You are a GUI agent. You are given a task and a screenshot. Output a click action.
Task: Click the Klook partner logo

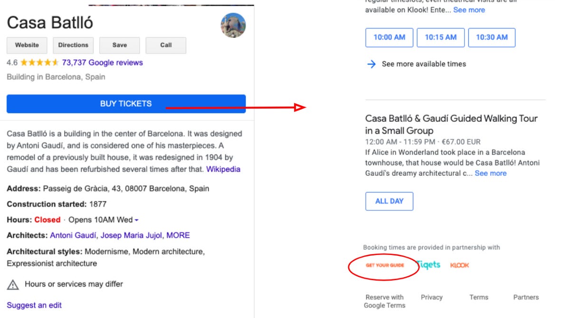click(x=459, y=265)
